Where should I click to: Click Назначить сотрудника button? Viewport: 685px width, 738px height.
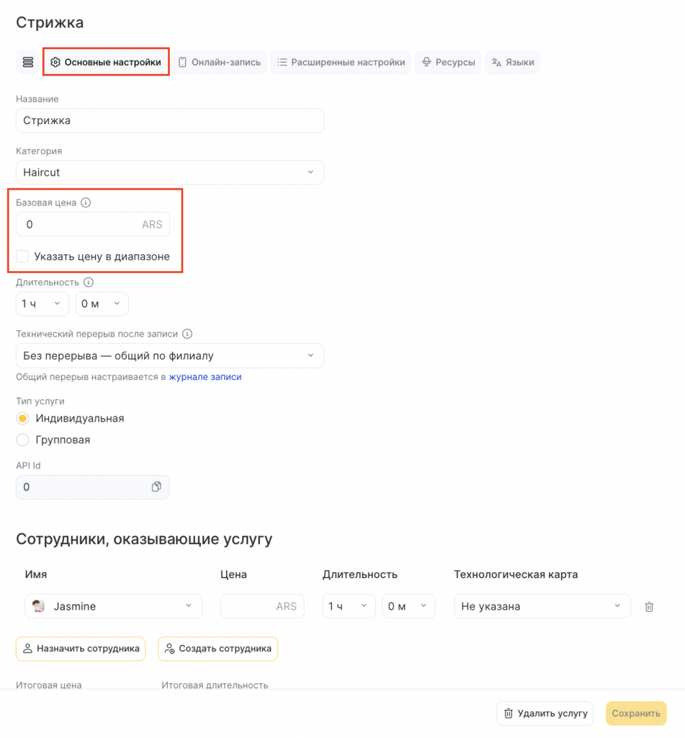pos(81,649)
